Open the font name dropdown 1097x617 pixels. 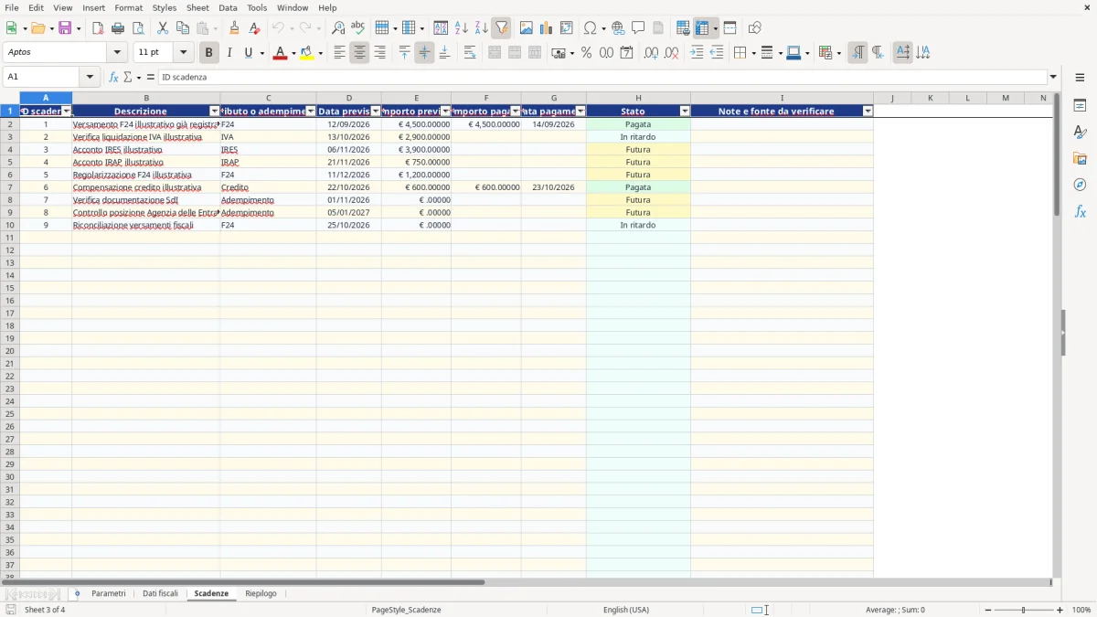point(117,53)
